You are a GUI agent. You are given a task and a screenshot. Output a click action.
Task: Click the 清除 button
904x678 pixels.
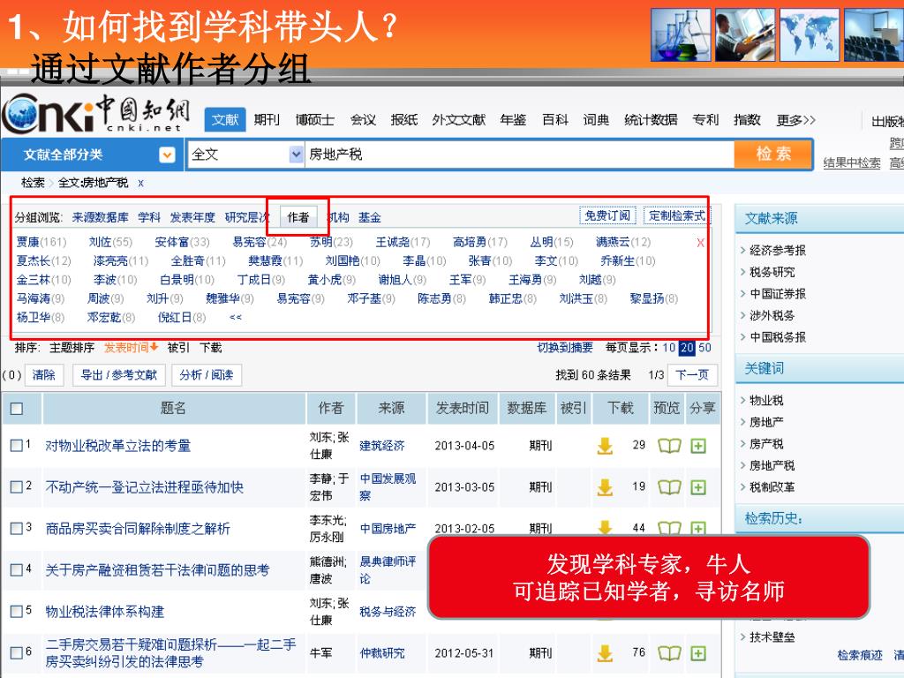click(44, 374)
